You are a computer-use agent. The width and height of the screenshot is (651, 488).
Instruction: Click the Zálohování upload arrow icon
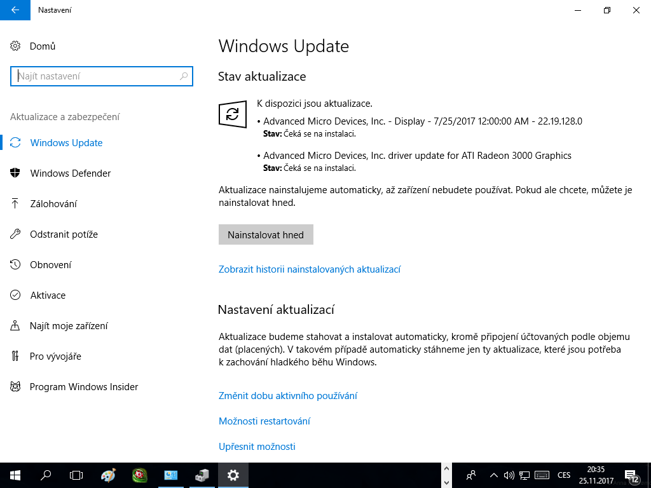coord(15,203)
